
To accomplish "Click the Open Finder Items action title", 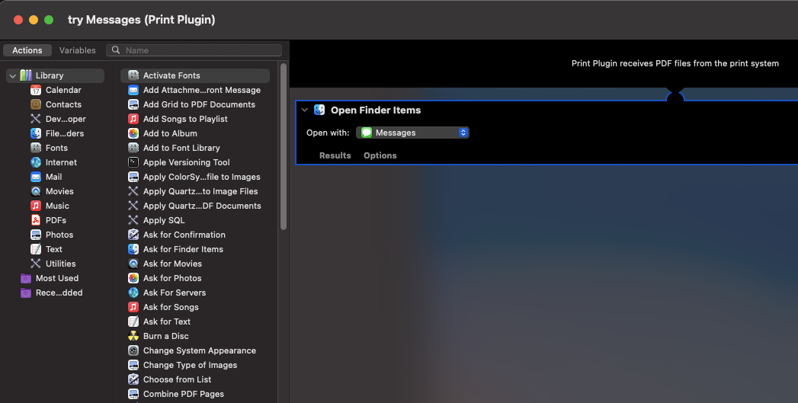I will coord(376,110).
